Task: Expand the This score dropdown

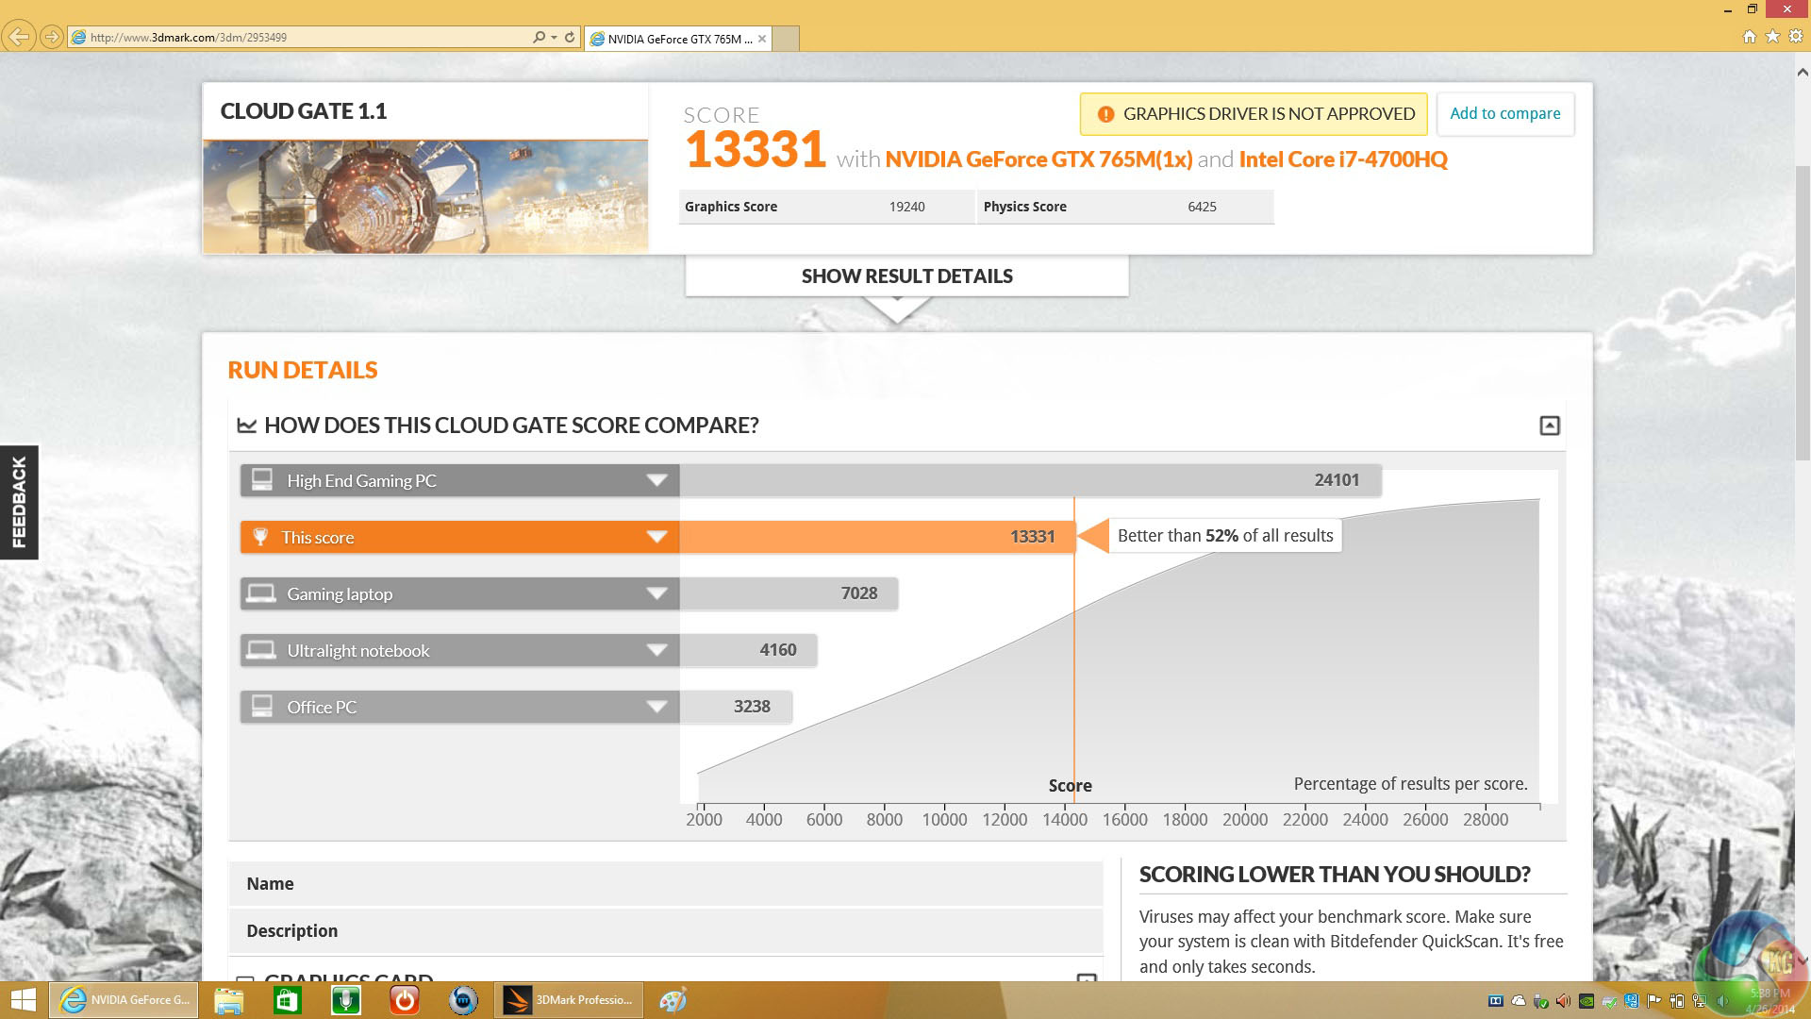Action: point(656,537)
